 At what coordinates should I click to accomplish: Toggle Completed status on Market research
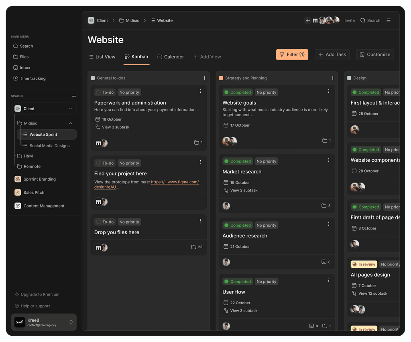coord(238,161)
